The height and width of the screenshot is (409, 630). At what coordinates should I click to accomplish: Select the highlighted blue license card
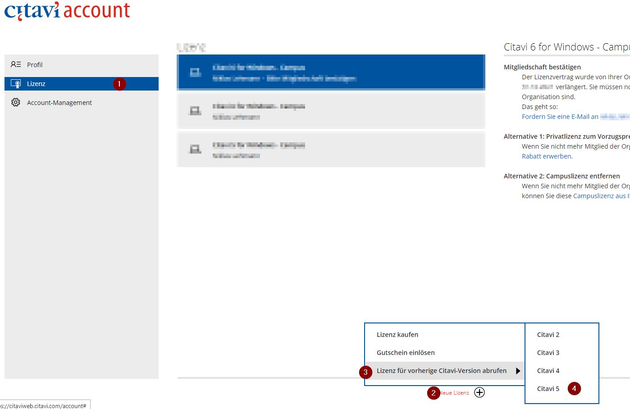pos(331,73)
